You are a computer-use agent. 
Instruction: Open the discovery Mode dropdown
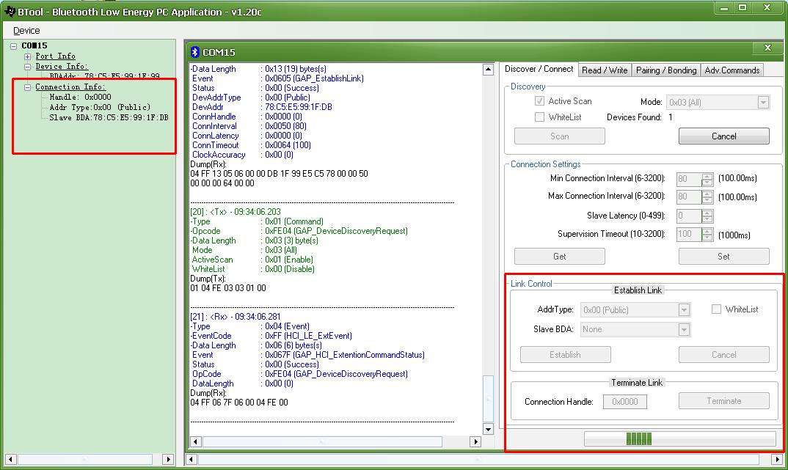pyautogui.click(x=763, y=103)
